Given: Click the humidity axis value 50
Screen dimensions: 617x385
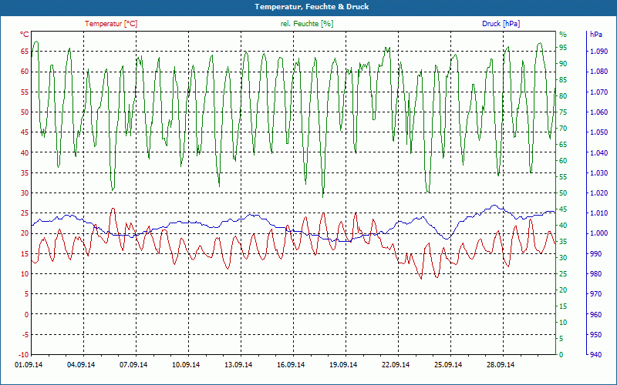Looking at the screenshot, I should coord(564,193).
